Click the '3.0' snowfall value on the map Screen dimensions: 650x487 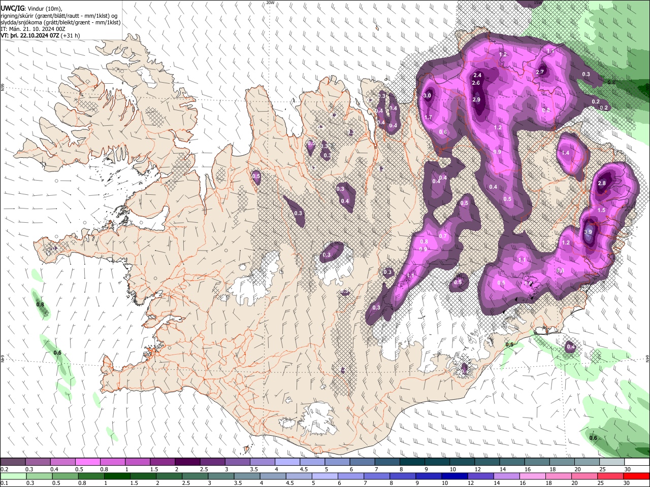(x=427, y=95)
